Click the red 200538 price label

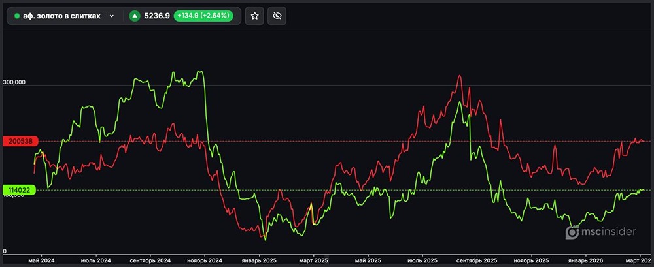tap(20, 141)
